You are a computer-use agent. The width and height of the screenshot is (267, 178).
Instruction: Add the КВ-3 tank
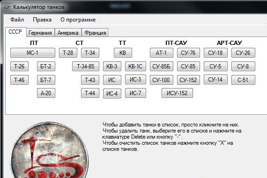point(112,66)
